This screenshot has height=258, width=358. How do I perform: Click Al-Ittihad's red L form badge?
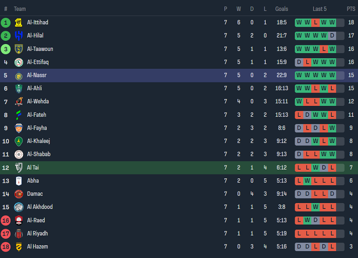tap(315, 22)
